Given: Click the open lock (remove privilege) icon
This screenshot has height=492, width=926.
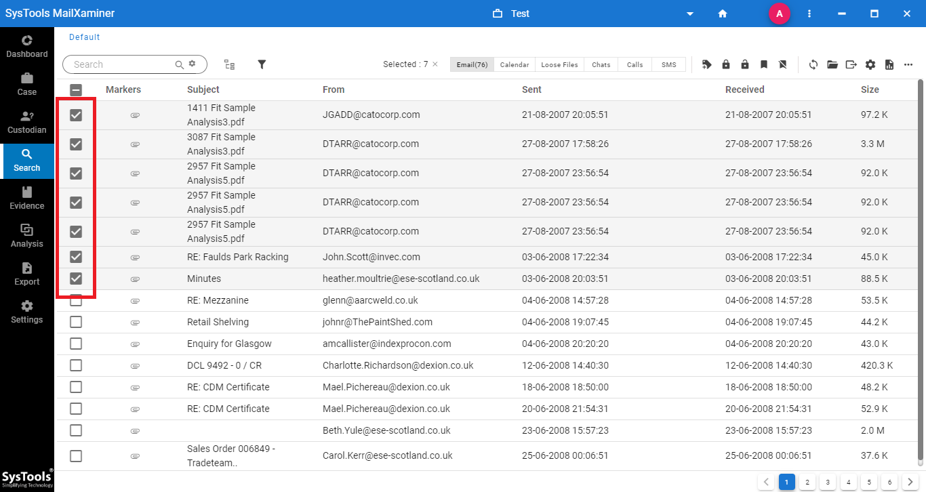Looking at the screenshot, I should (745, 64).
